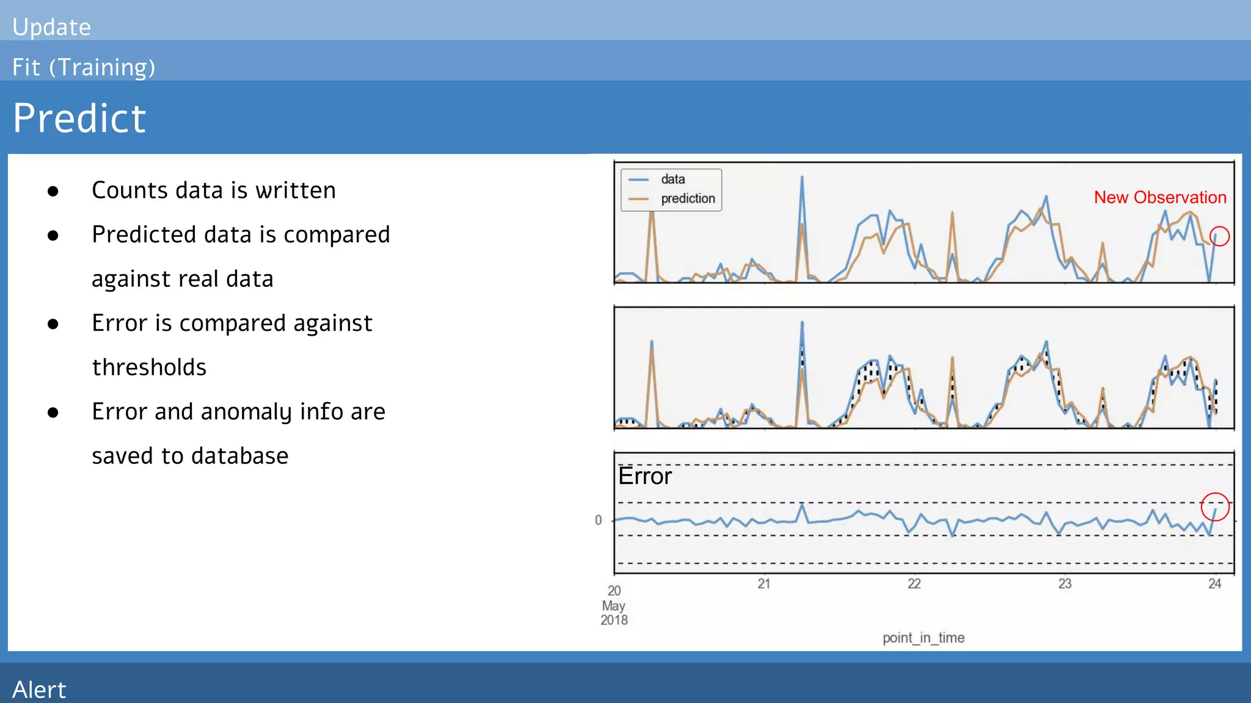Open the Alert section footer
The height and width of the screenshot is (703, 1251).
[x=39, y=689]
